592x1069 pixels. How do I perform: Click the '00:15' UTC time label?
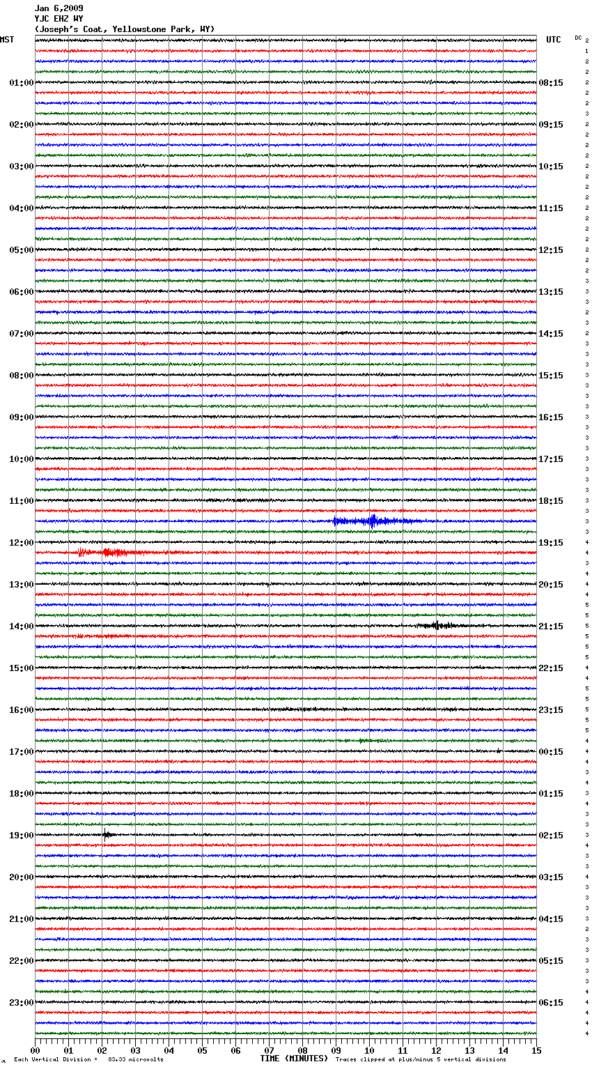click(551, 752)
